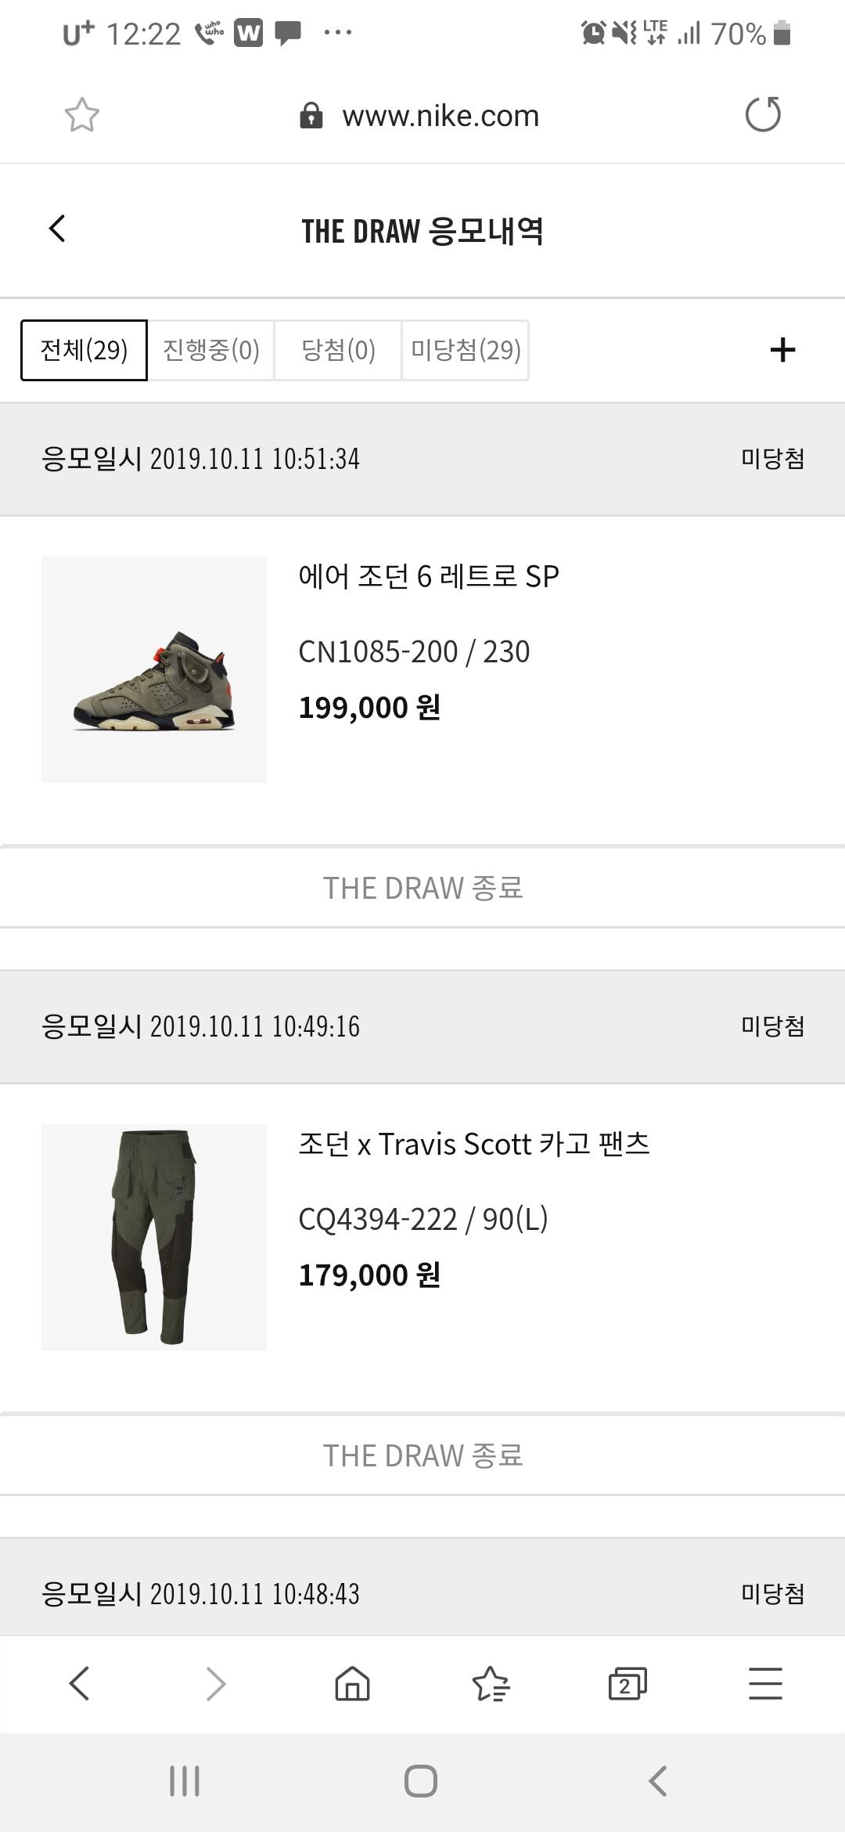Tap the browser forward arrow in the bottom toolbar
Image resolution: width=845 pixels, height=1832 pixels.
[x=215, y=1683]
